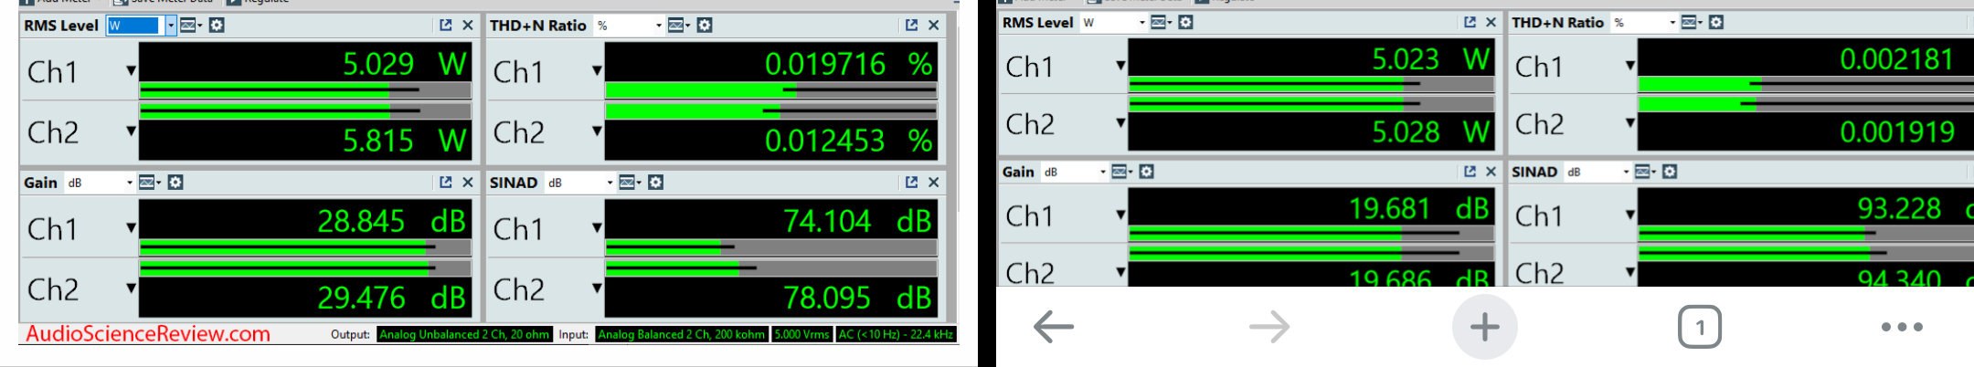The width and height of the screenshot is (1974, 367).
Task: Close the SINAD panel reading 74.104 dB
Action: point(933,183)
